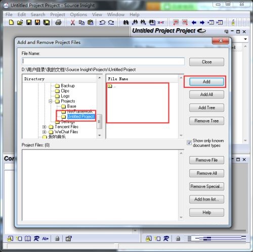Open the Project menu

point(58,15)
